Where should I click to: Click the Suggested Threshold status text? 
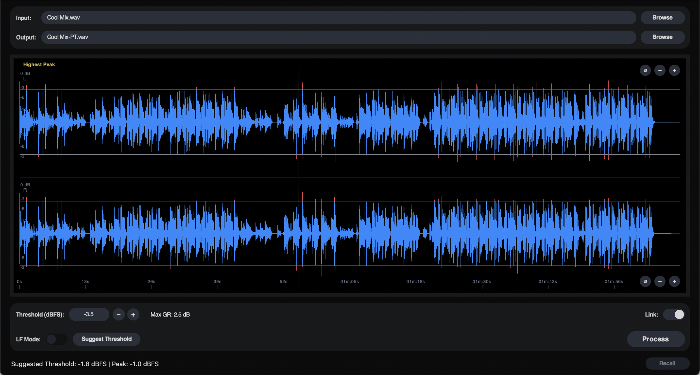(85, 364)
